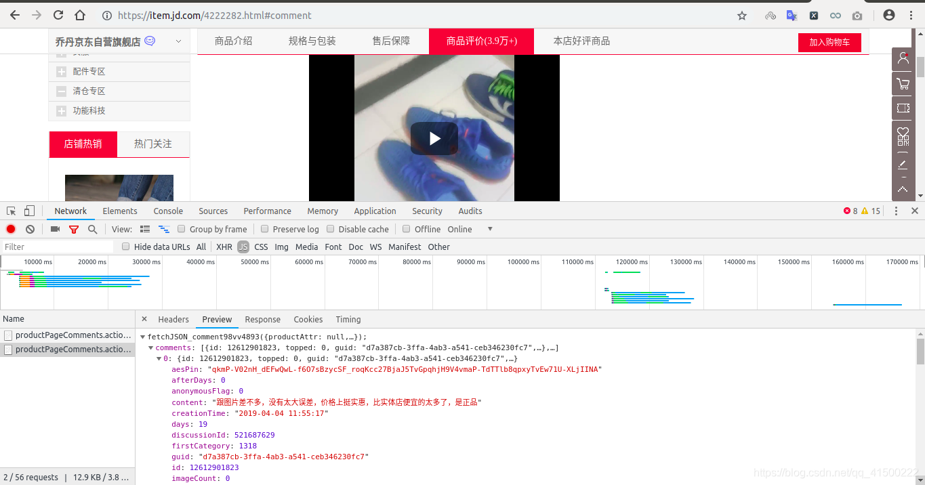The width and height of the screenshot is (925, 485).
Task: Toggle the JS request filter
Action: point(243,247)
